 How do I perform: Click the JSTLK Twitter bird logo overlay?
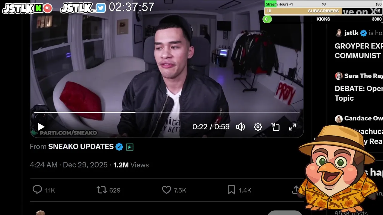coord(101,8)
